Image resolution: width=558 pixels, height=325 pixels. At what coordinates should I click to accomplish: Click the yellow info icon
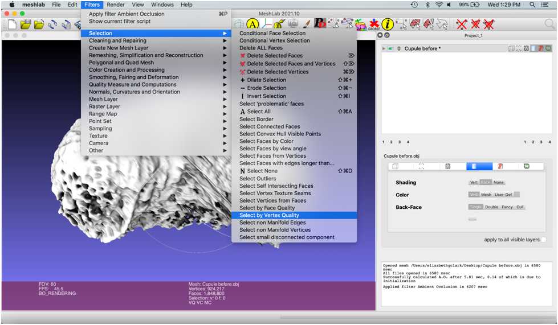[388, 24]
